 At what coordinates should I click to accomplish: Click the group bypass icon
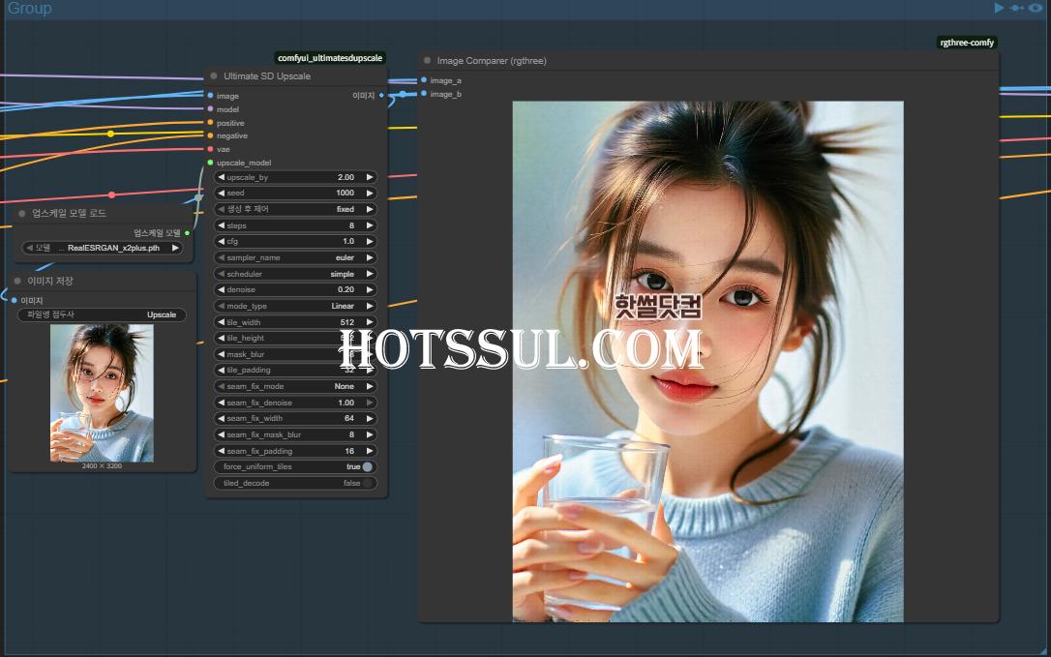click(1016, 8)
